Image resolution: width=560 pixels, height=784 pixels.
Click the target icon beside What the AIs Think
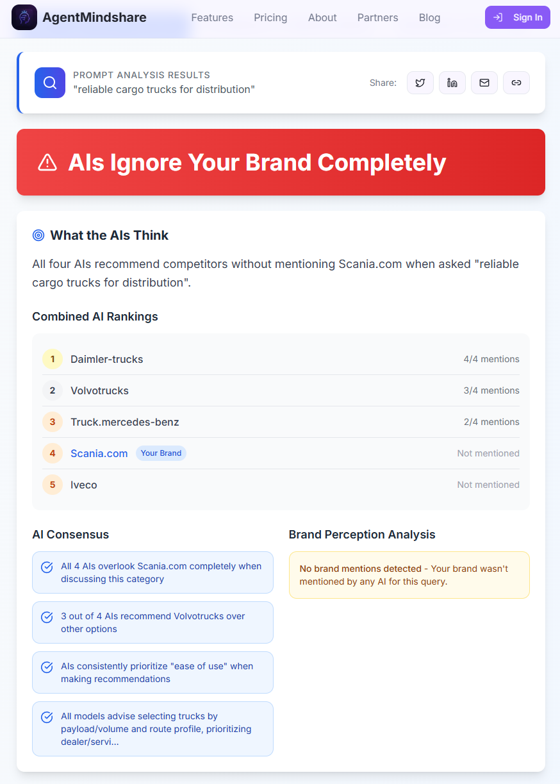point(38,235)
